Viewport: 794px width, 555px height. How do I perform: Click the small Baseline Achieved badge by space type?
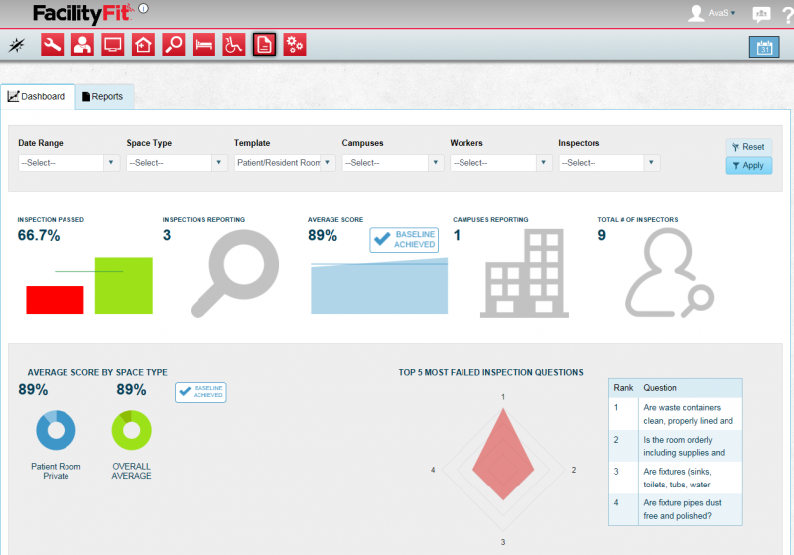point(200,392)
